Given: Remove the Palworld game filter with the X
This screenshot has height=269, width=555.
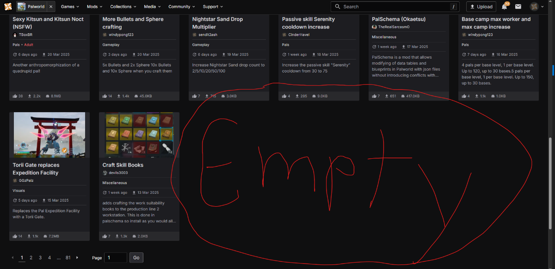Looking at the screenshot, I should pos(50,6).
